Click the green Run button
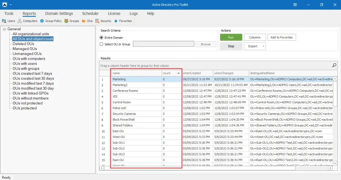This screenshot has width=341, height=180. pyautogui.click(x=231, y=37)
